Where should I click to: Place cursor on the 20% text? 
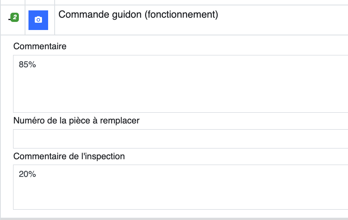27,174
